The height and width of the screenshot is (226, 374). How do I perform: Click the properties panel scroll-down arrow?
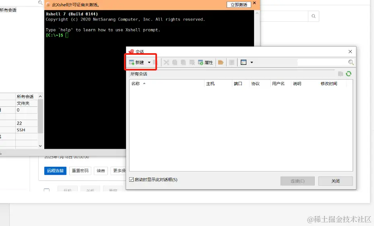40,146
